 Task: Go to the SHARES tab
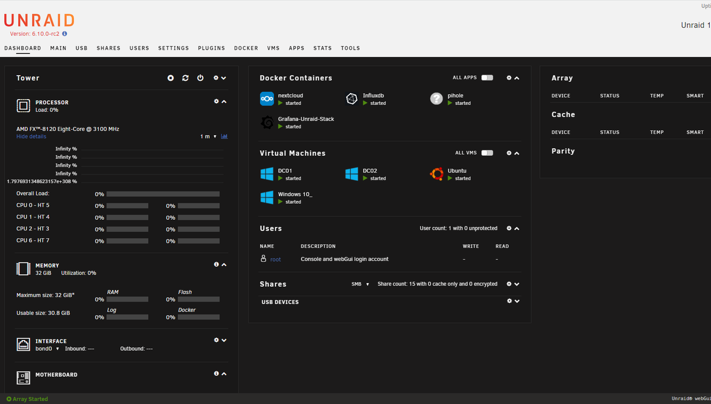[108, 48]
